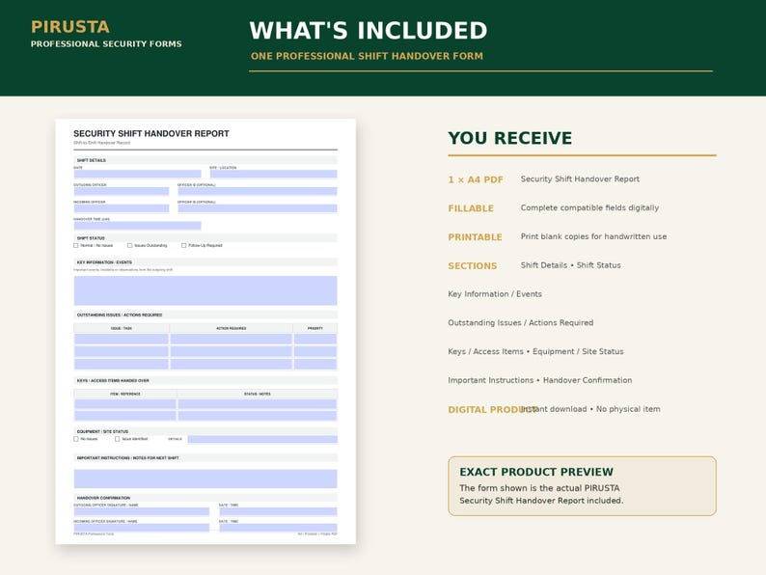Click the YOU RECEIVE heading

[x=510, y=138]
